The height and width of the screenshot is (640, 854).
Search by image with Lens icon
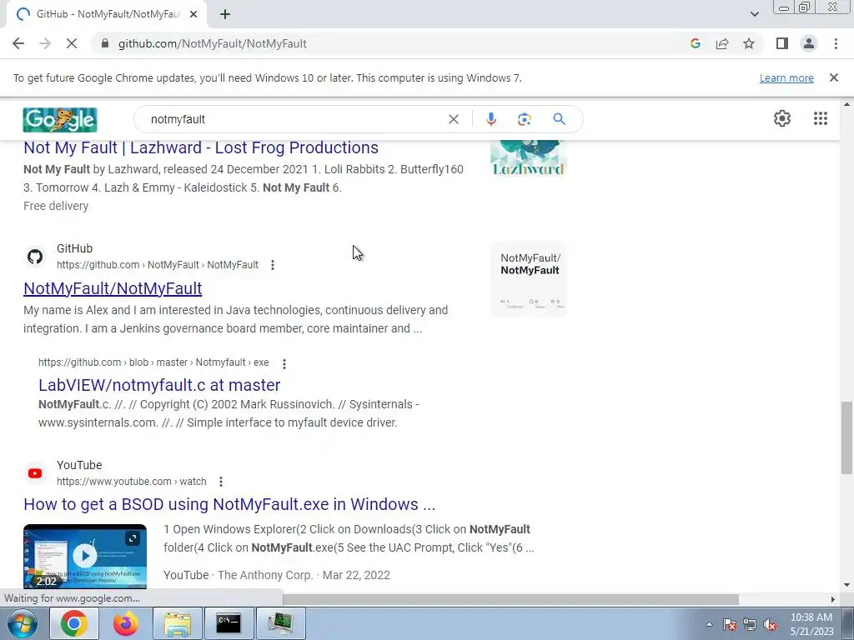tap(524, 119)
